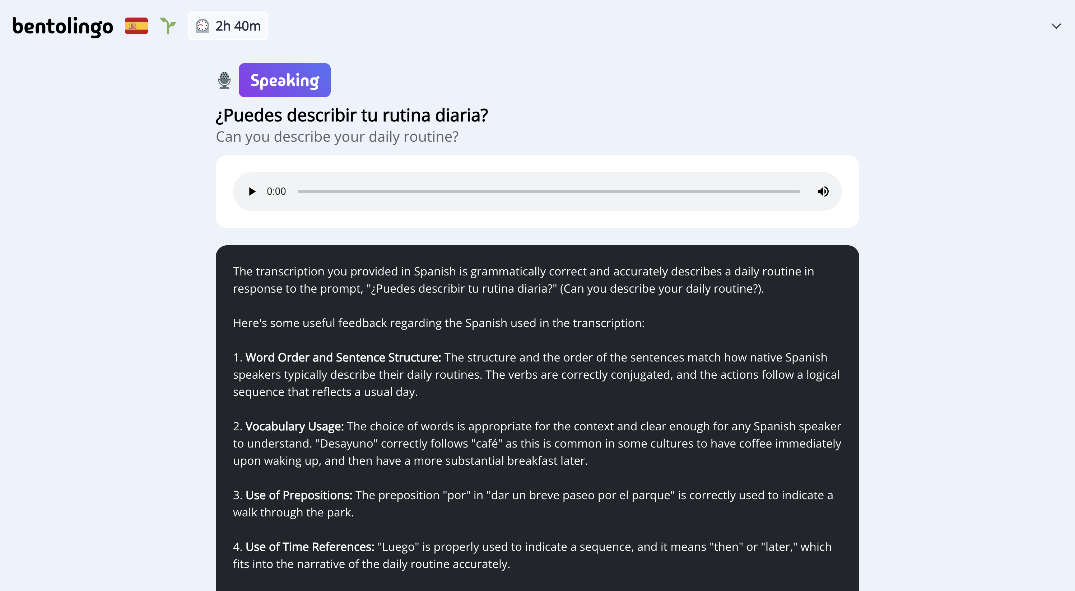Click the 'Use of Time References' feedback heading
Screen dimensions: 1075x591
click(310, 547)
